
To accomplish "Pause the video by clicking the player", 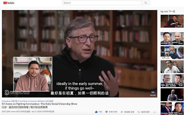I will pos(86,43).
